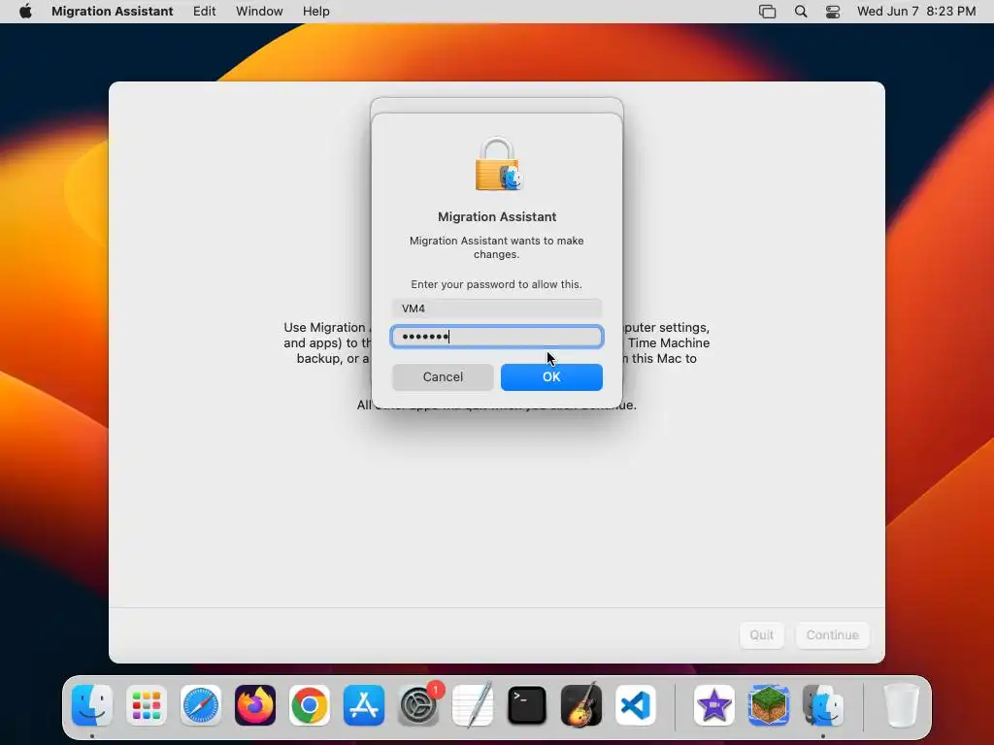Image resolution: width=994 pixels, height=745 pixels.
Task: Open Finder from the Dock
Action: click(92, 705)
